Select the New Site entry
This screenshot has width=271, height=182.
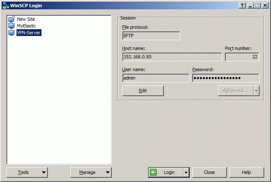click(x=26, y=19)
